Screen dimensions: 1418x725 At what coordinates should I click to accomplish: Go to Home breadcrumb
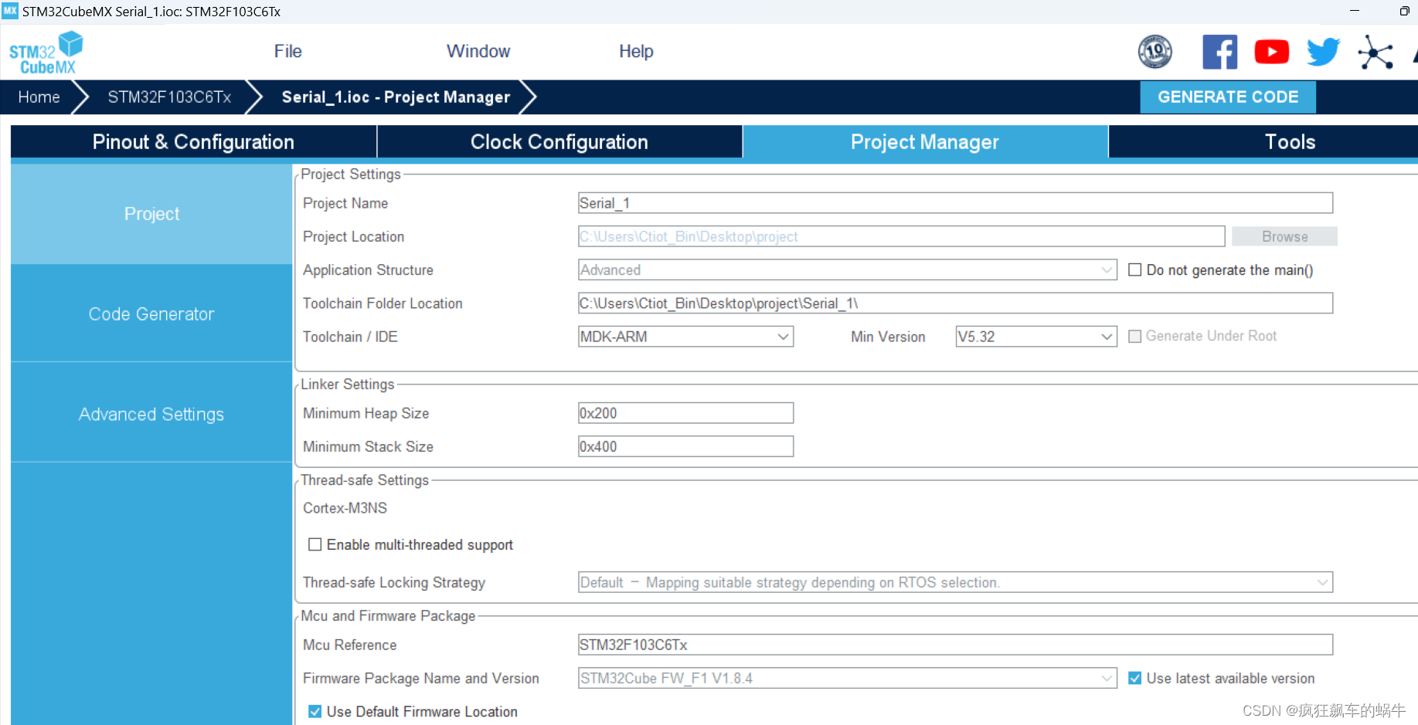coord(39,97)
